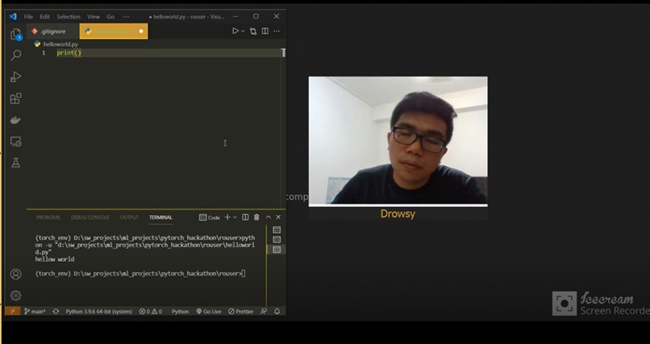
Task: Open the File menu
Action: coord(28,17)
